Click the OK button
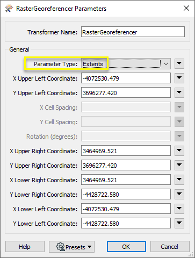Image resolution: width=195 pixels, height=258 pixels. pyautogui.click(x=126, y=247)
